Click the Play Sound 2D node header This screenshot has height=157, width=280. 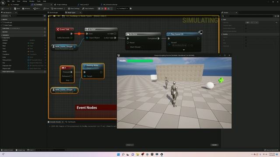tap(183, 34)
